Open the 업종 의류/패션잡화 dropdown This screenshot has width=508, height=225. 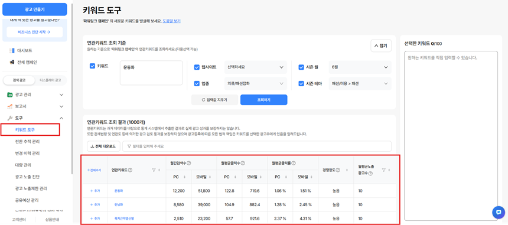tap(256, 83)
